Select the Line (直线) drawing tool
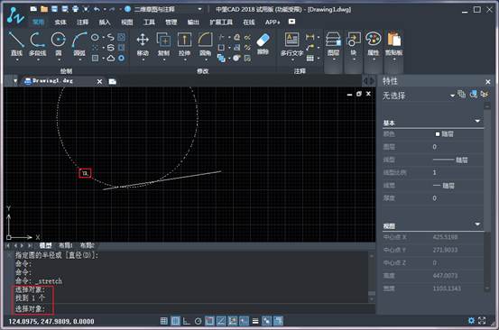The height and width of the screenshot is (330, 499). [16, 44]
